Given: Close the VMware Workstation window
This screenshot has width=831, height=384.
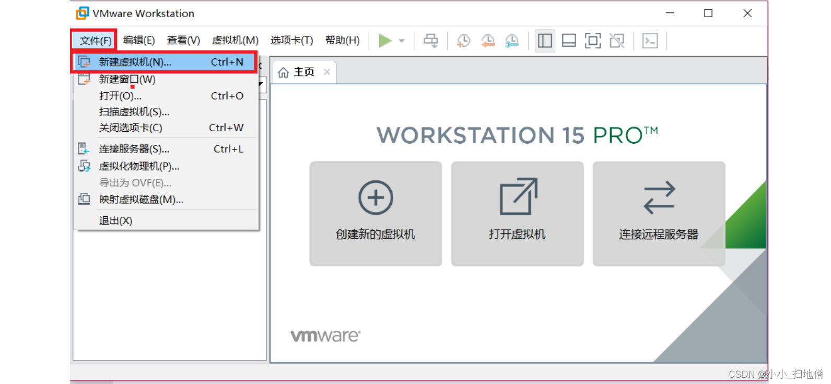Looking at the screenshot, I should [x=747, y=13].
